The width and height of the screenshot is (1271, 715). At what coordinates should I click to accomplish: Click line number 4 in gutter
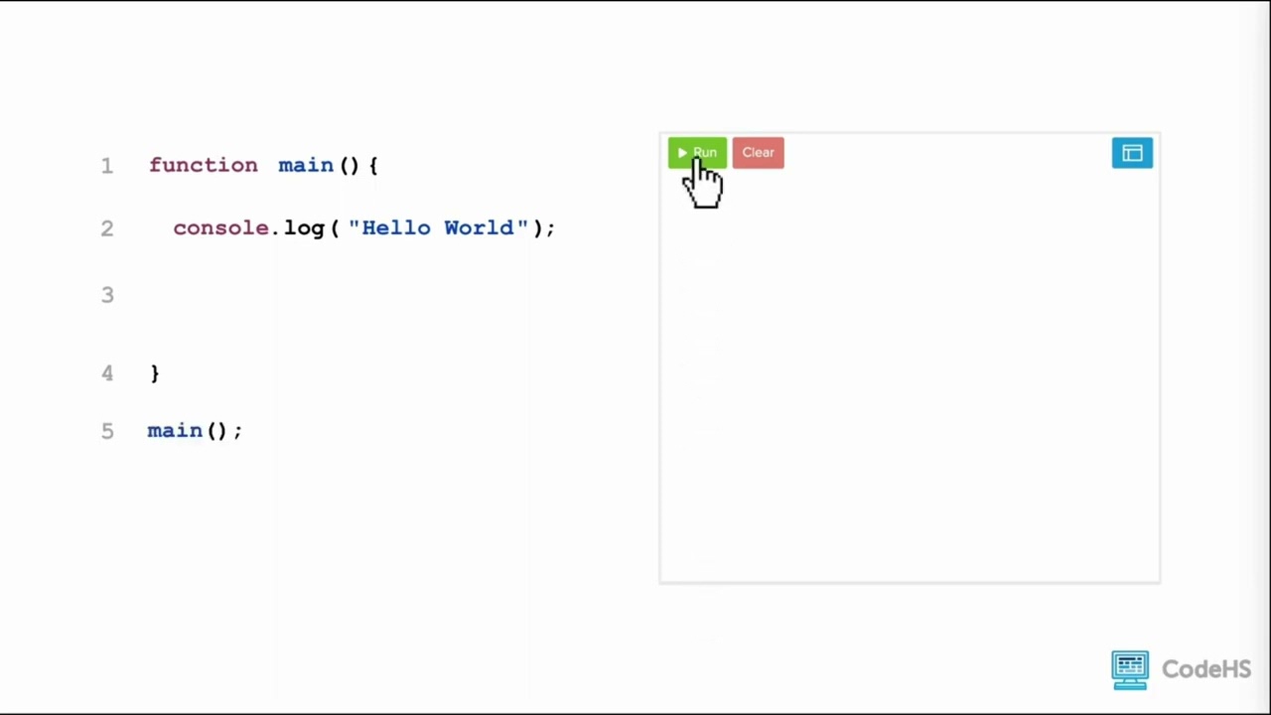[107, 373]
